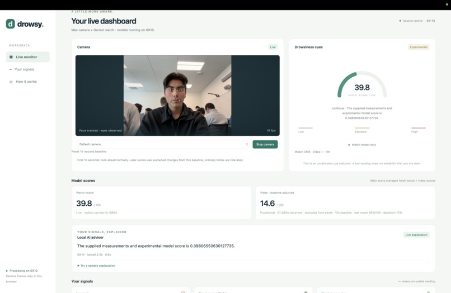Expand Try a sample explanation
The height and width of the screenshot is (293, 451).
pos(96,266)
